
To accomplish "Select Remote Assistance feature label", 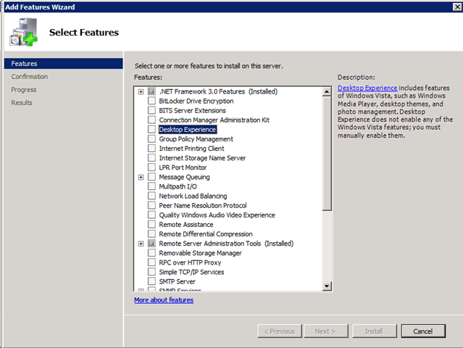I will point(185,225).
